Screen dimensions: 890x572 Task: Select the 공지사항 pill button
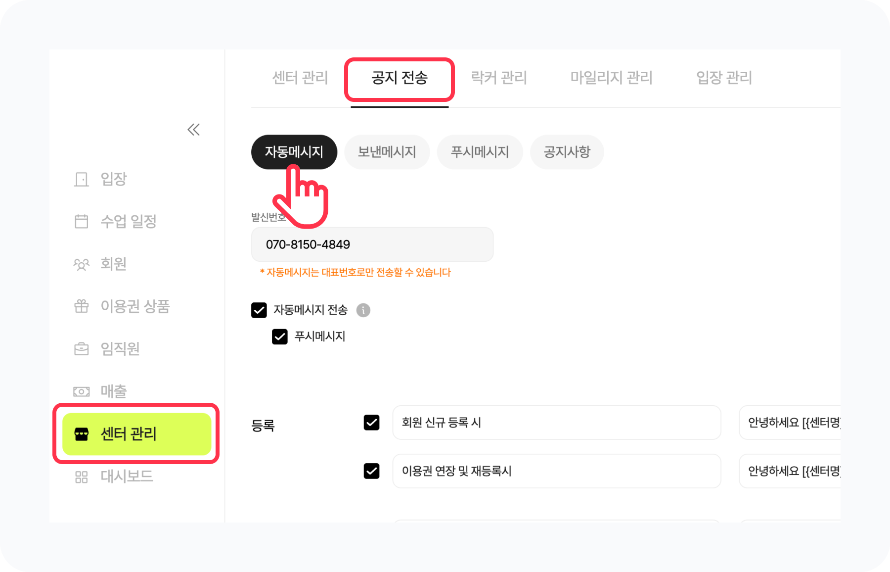click(x=567, y=152)
